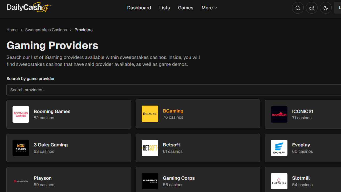Click the '76 casinos' text

pyautogui.click(x=173, y=117)
